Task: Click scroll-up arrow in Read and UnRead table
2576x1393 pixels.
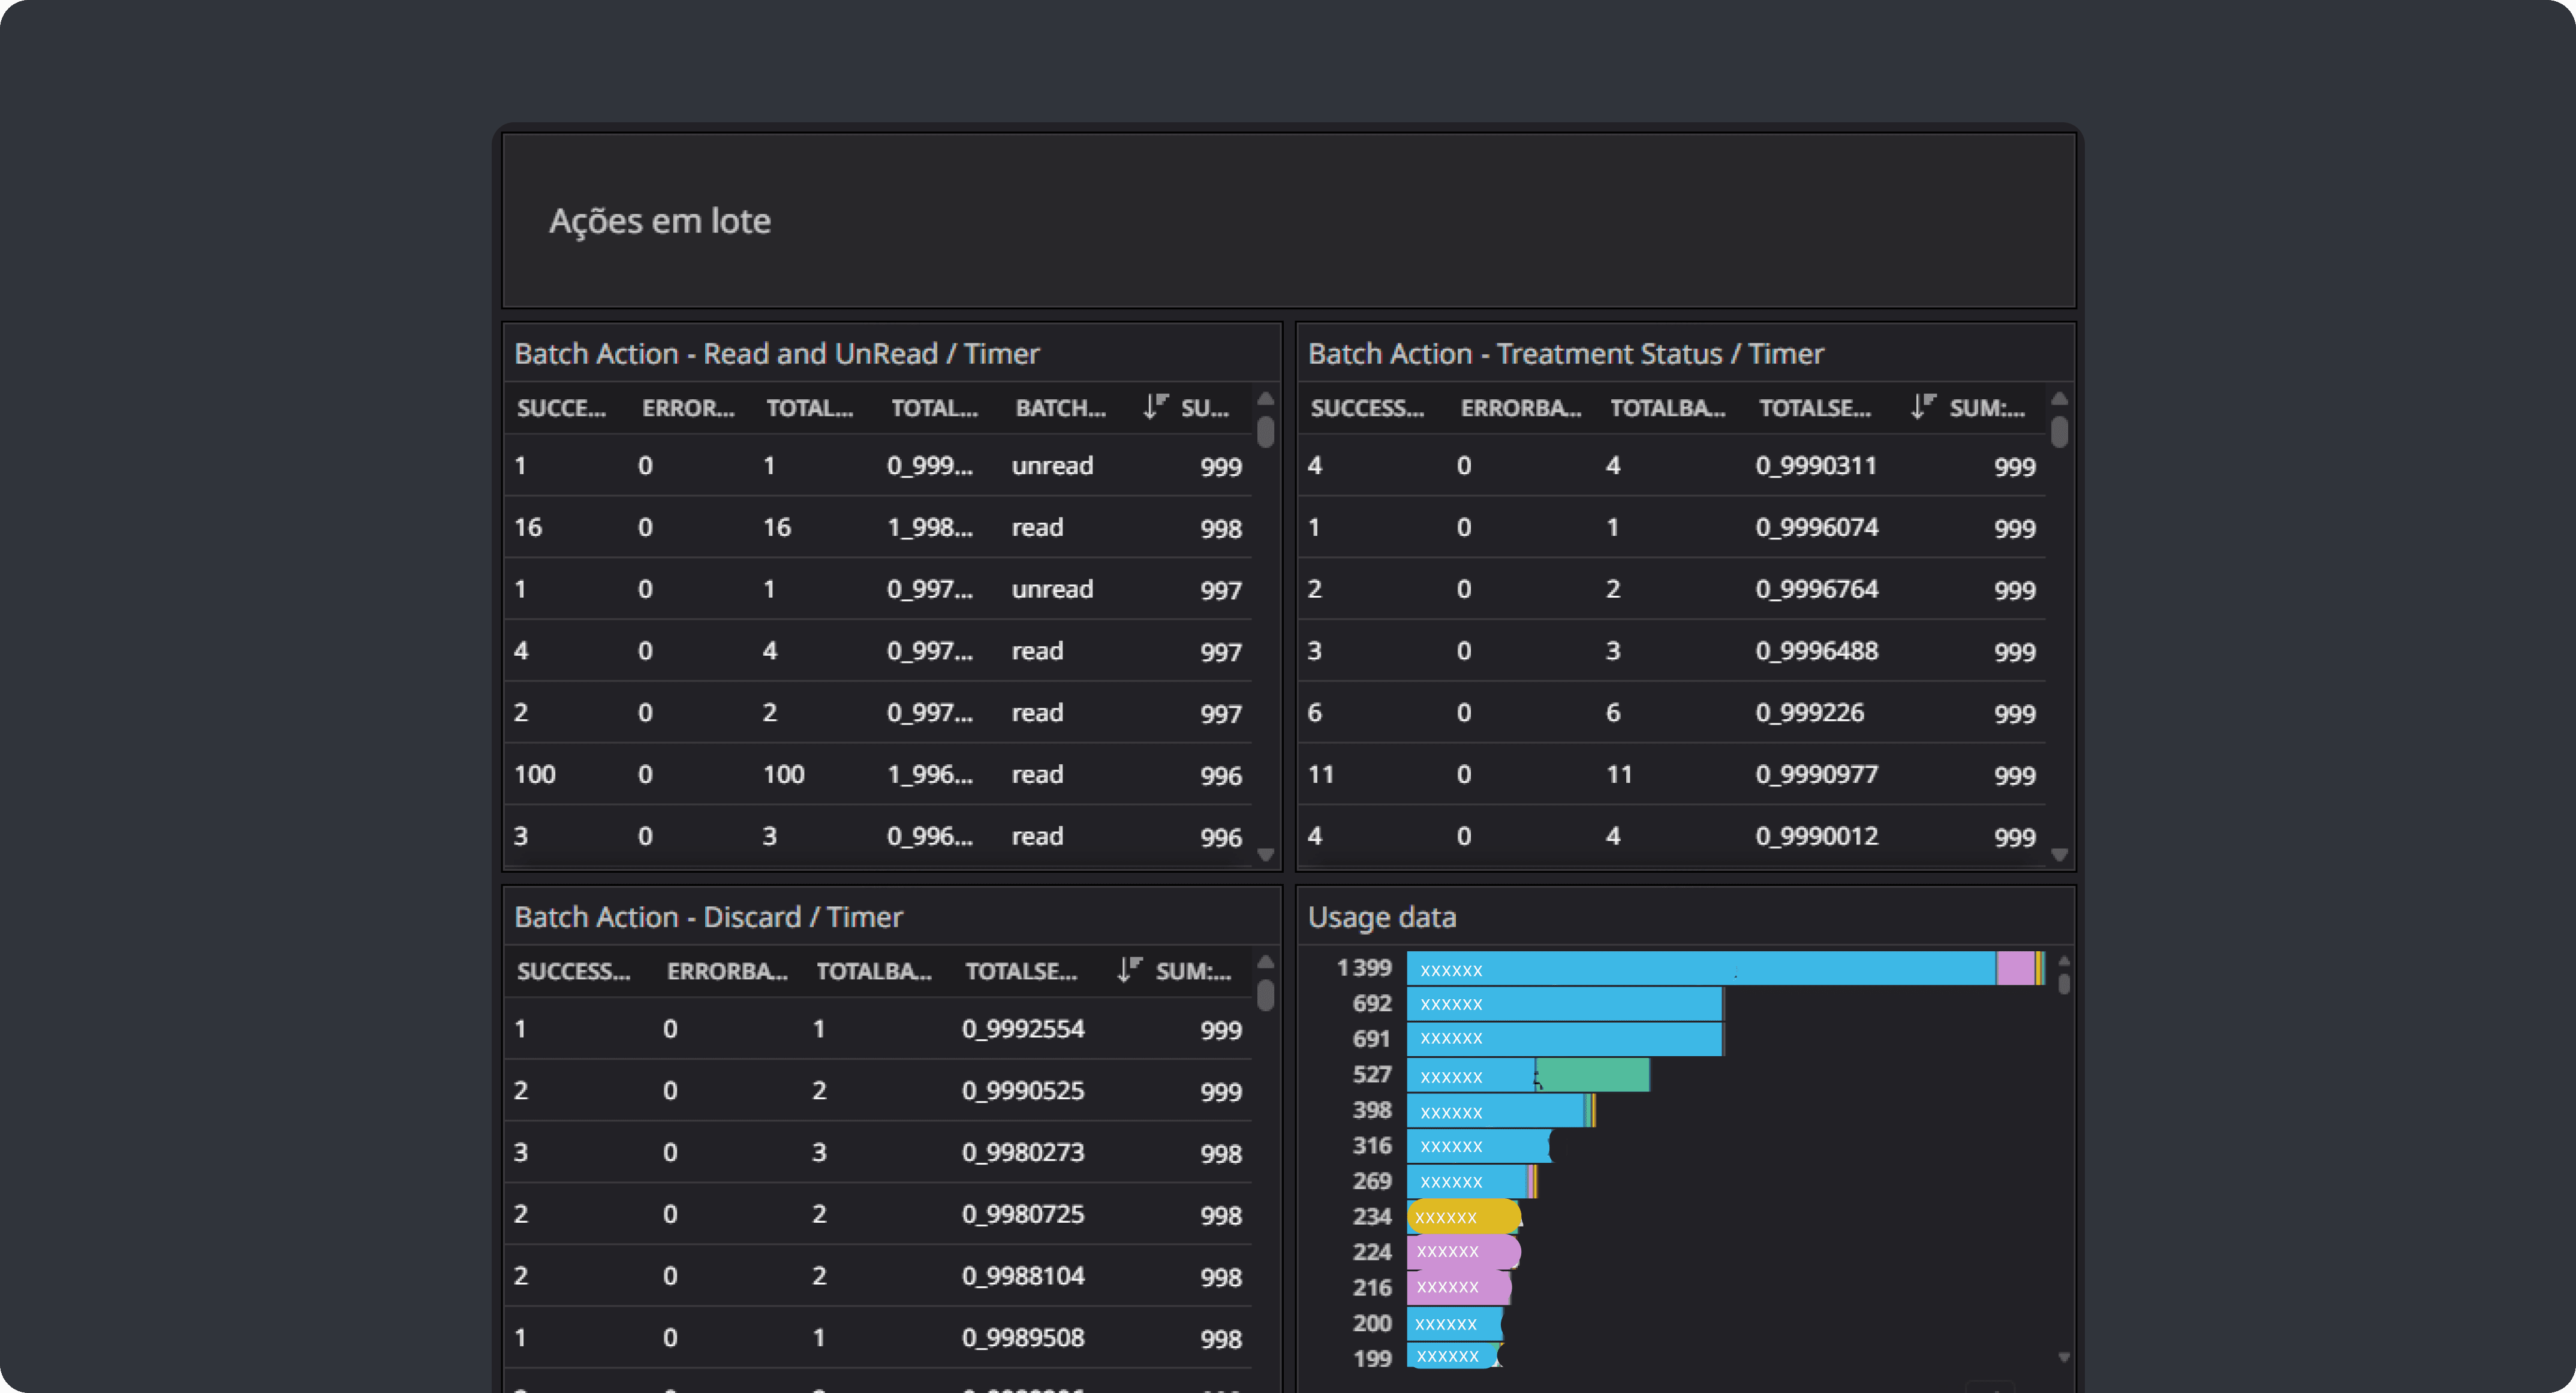Action: coord(1265,399)
